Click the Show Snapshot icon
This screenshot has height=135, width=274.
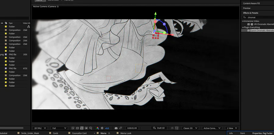(121, 128)
